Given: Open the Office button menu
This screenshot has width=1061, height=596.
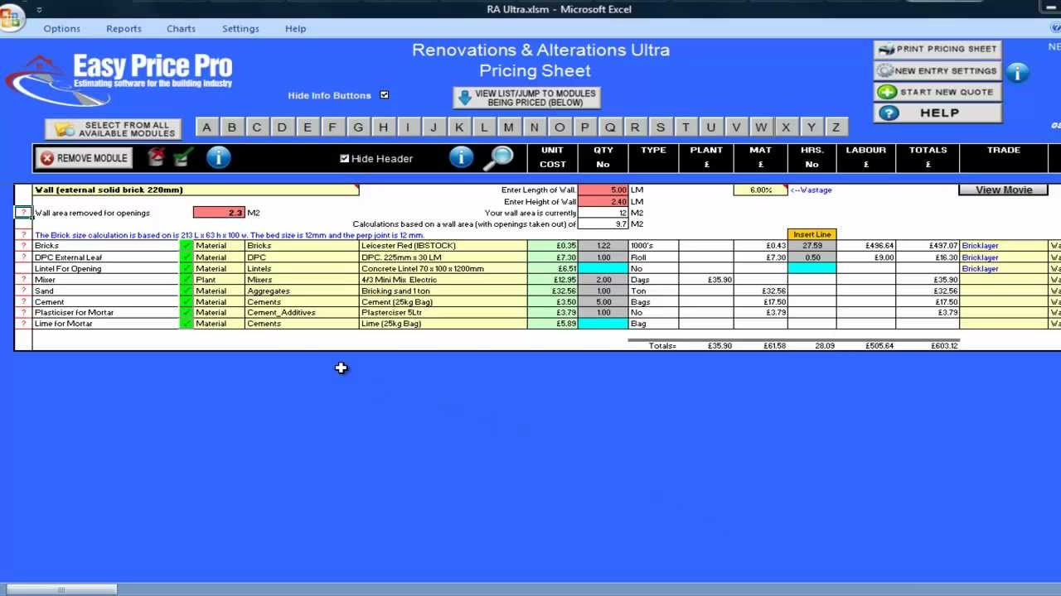Looking at the screenshot, I should point(11,17).
